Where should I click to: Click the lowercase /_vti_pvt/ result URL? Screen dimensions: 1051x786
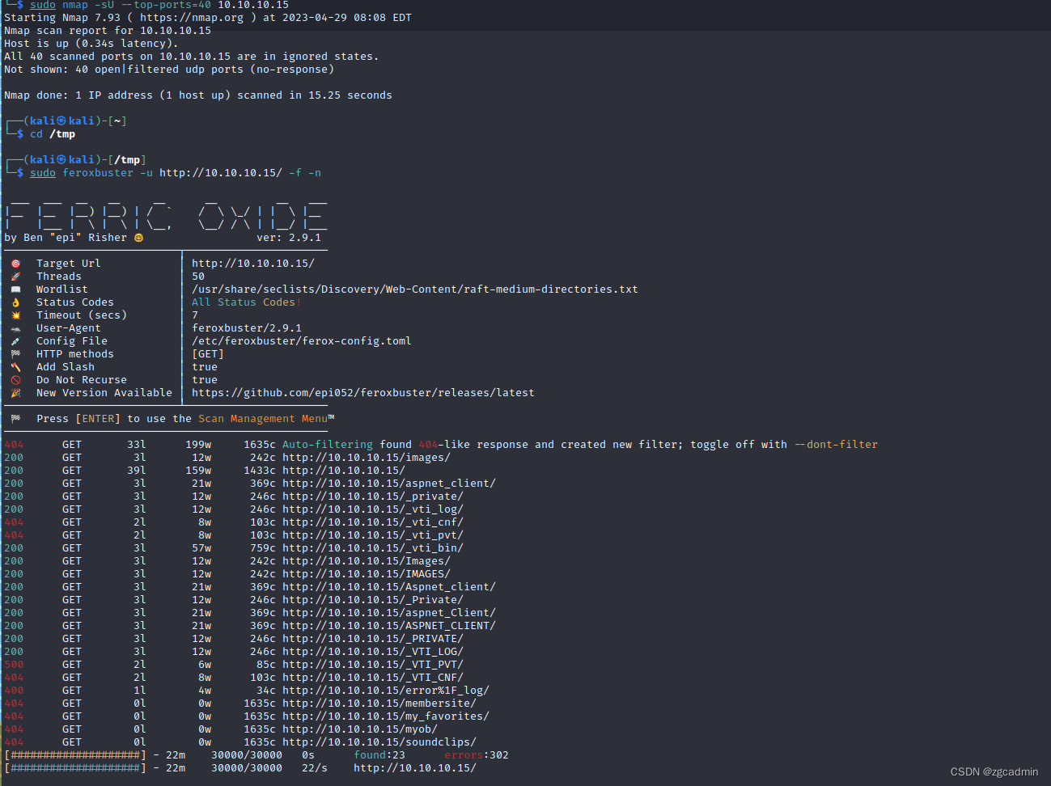click(373, 535)
